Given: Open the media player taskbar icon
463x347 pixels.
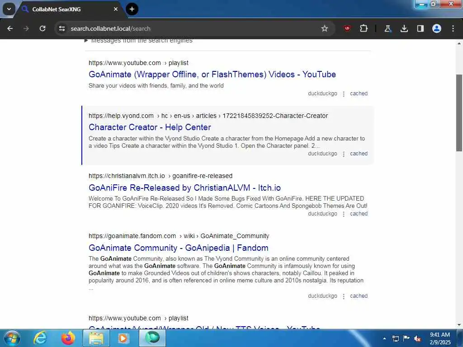Looking at the screenshot, I should click(x=123, y=338).
